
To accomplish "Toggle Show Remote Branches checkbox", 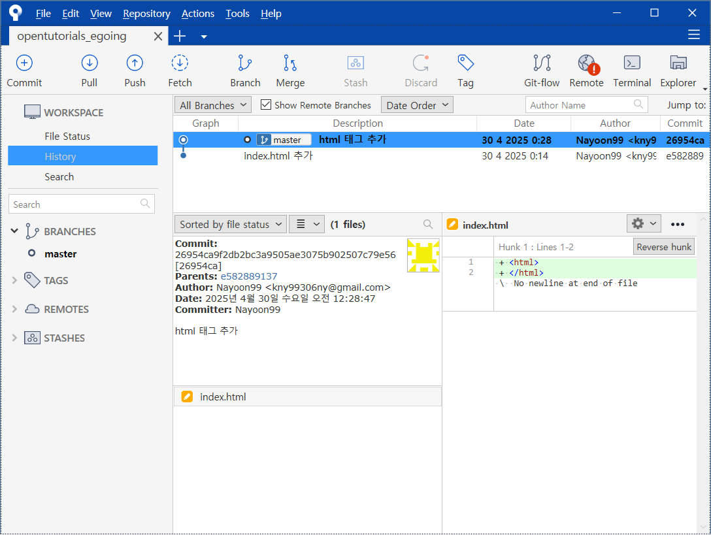I will pos(266,105).
